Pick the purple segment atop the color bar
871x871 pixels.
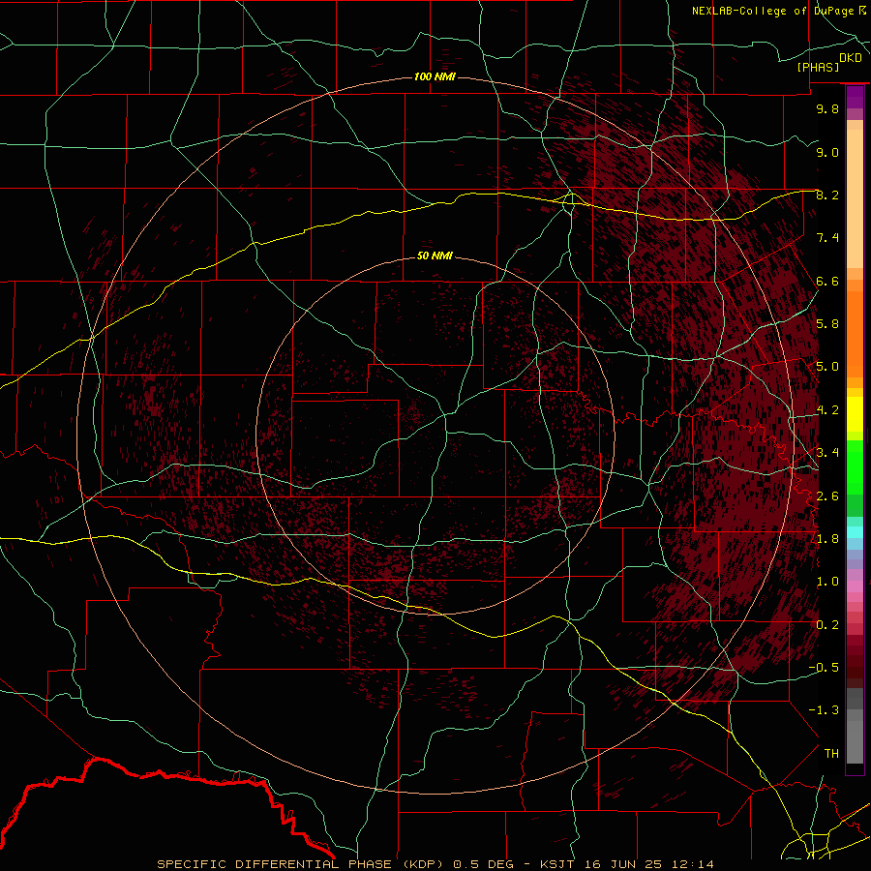pos(855,97)
